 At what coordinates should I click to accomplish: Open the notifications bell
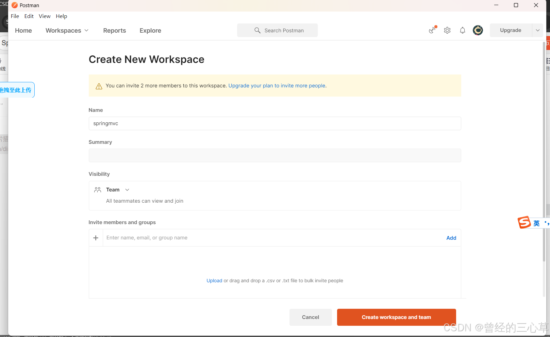pyautogui.click(x=463, y=30)
